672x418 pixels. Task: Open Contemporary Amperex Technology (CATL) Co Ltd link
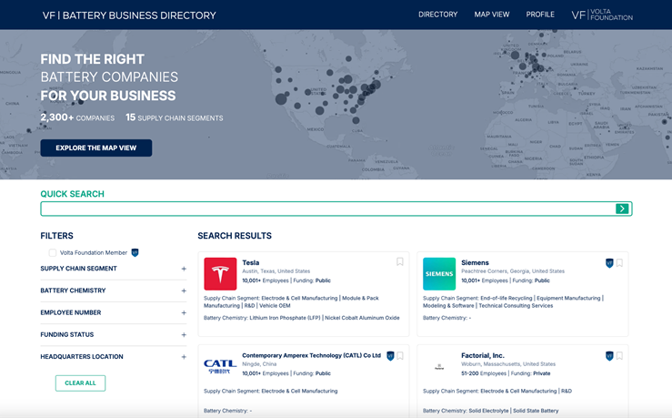(312, 355)
